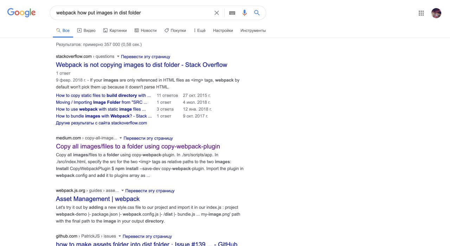Open Инструменты search tools
Screen dimensions: 450x246
253,31
